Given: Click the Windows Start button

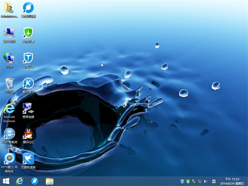Looking at the screenshot, I should [6, 181].
